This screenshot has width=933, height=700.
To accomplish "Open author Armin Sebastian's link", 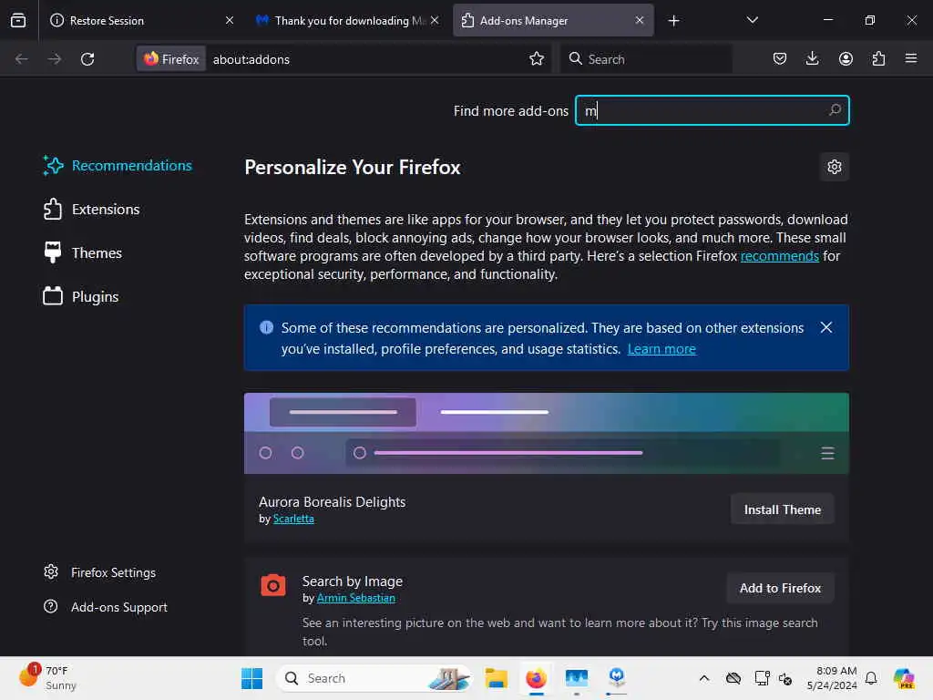I will tap(356, 598).
